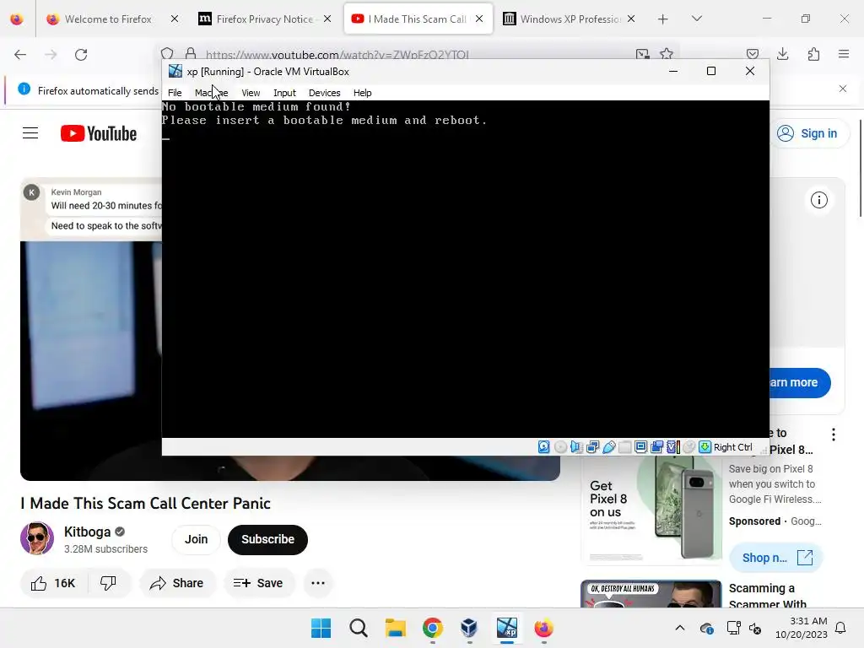Click the ad info circle icon
Screen dimensions: 864x648
pyautogui.click(x=818, y=200)
